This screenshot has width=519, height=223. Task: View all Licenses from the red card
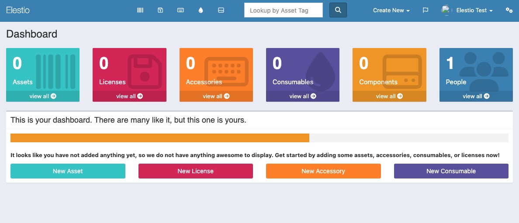pyautogui.click(x=129, y=96)
